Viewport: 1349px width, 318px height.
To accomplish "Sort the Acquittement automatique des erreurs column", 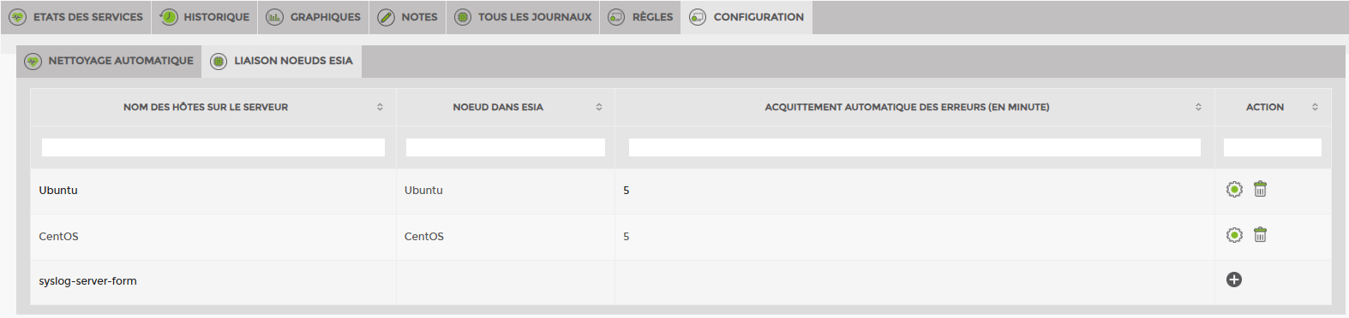I will coord(1198,107).
